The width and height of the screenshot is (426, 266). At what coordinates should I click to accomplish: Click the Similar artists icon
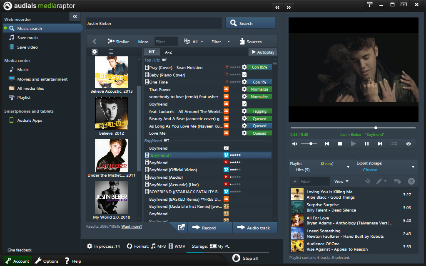click(x=111, y=42)
